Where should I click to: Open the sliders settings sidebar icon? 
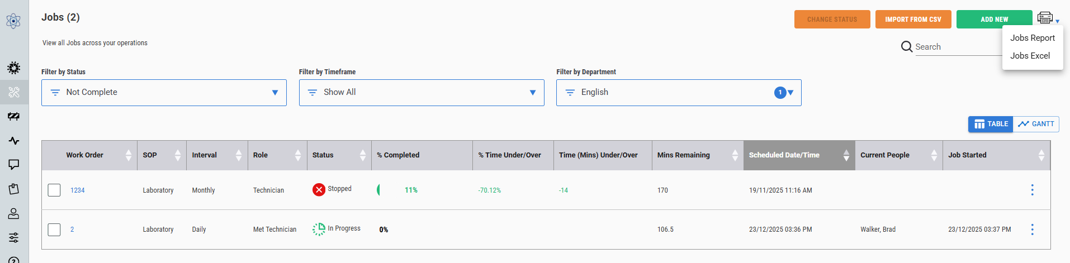pos(13,237)
